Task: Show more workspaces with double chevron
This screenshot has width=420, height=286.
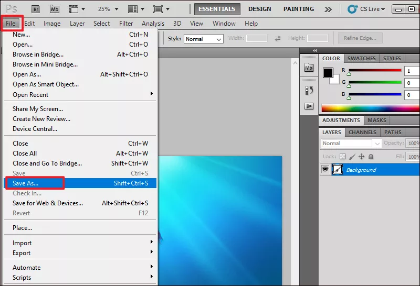Action: point(328,9)
